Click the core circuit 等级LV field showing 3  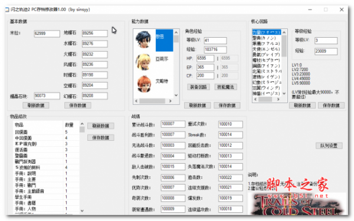click(326, 41)
